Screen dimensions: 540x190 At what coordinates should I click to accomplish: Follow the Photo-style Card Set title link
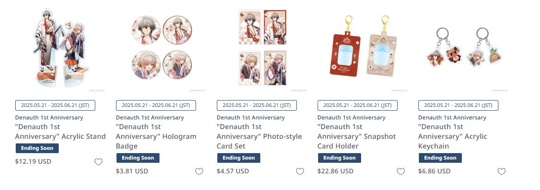(x=259, y=137)
